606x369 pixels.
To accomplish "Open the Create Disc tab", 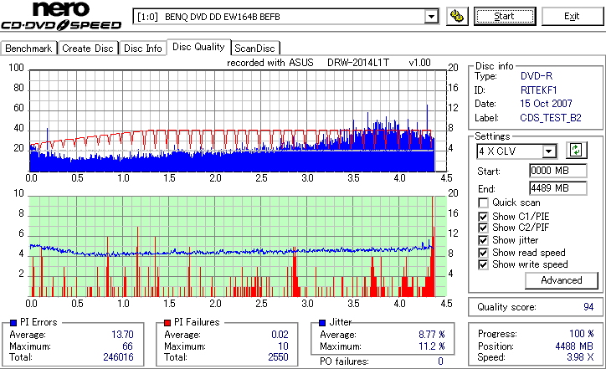I will click(x=88, y=49).
